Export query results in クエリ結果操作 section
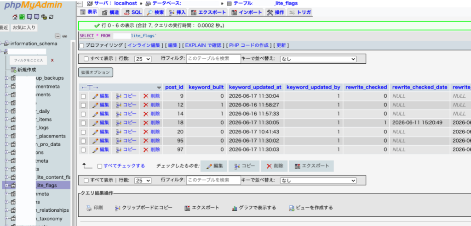Screen dimensions: 471x226 coord(202,208)
